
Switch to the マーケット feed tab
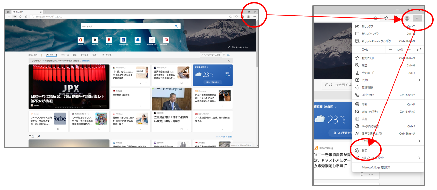point(107,55)
